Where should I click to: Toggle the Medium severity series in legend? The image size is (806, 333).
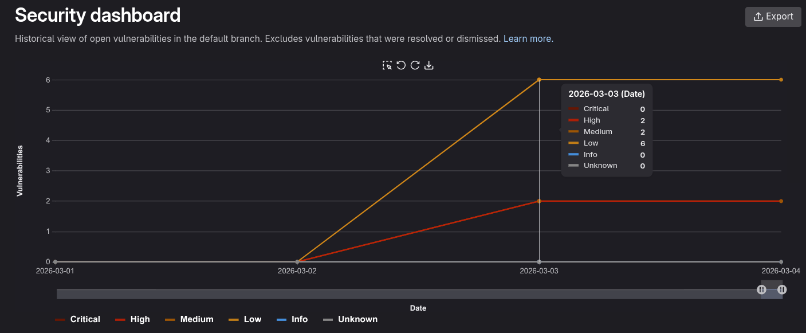coord(191,319)
